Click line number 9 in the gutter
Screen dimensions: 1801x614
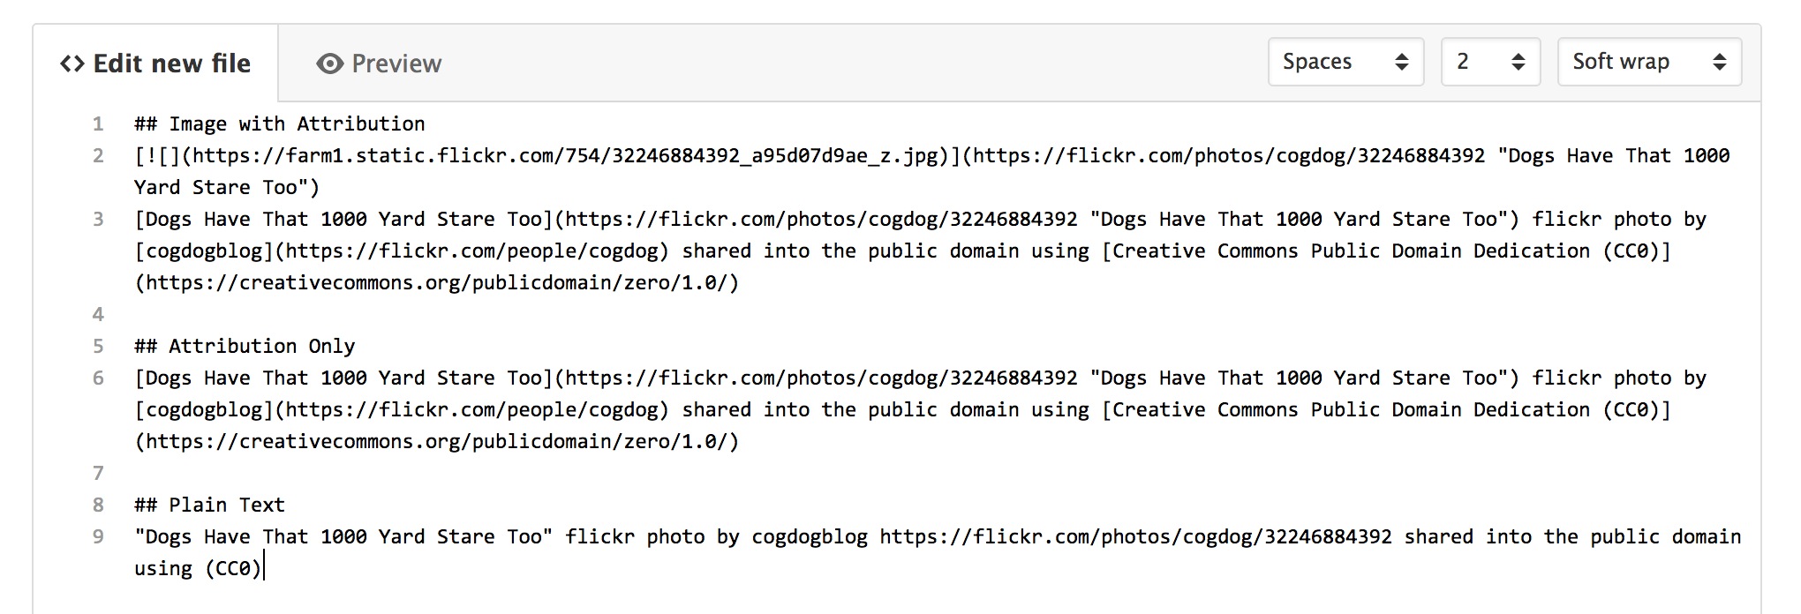point(97,536)
